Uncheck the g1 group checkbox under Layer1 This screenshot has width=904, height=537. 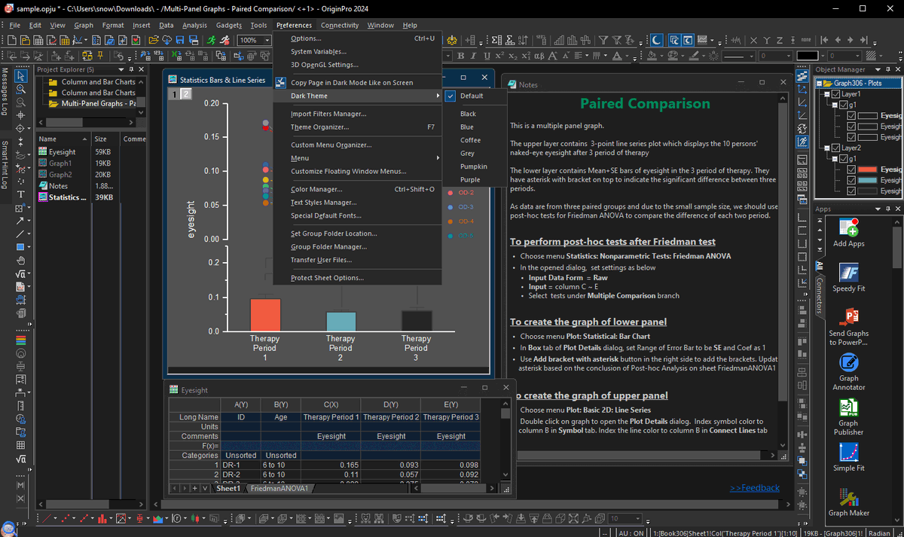(843, 105)
